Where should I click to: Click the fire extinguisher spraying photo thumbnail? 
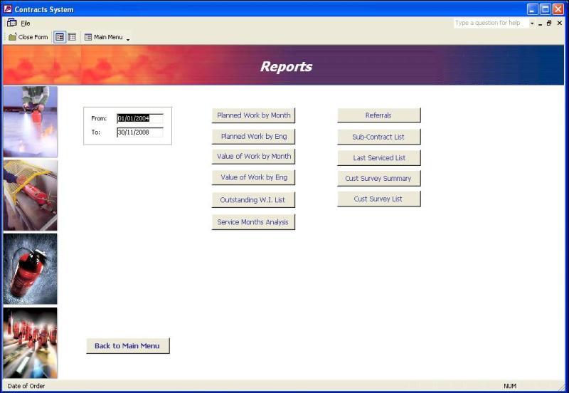click(30, 121)
